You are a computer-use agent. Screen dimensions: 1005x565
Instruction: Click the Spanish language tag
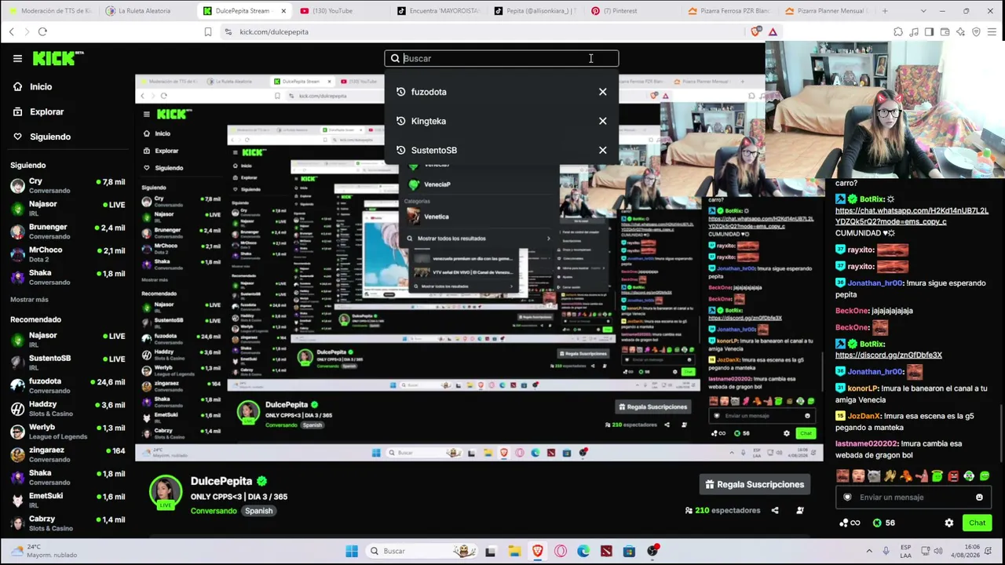click(x=258, y=511)
